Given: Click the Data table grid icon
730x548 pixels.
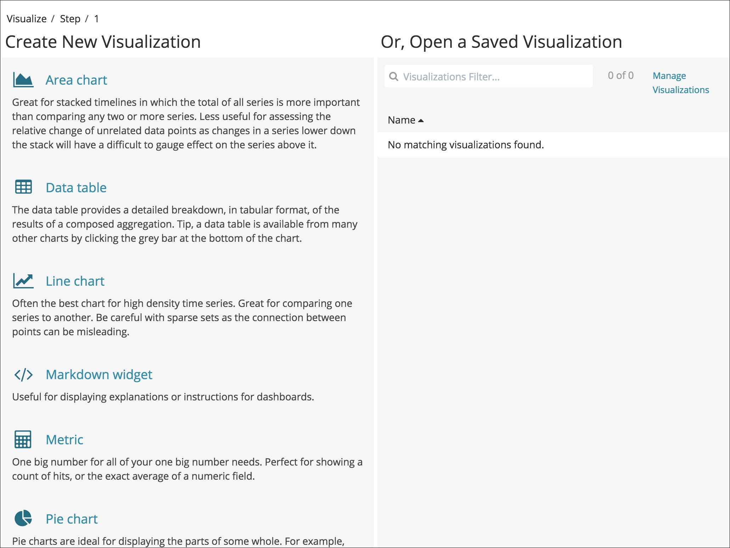Looking at the screenshot, I should [x=23, y=187].
